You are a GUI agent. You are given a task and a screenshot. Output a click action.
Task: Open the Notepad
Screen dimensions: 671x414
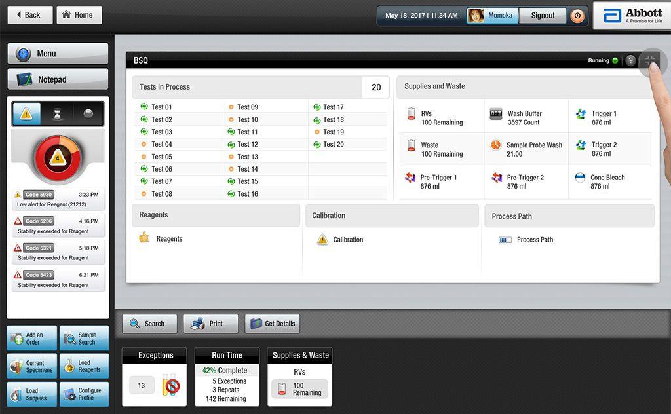pos(58,79)
